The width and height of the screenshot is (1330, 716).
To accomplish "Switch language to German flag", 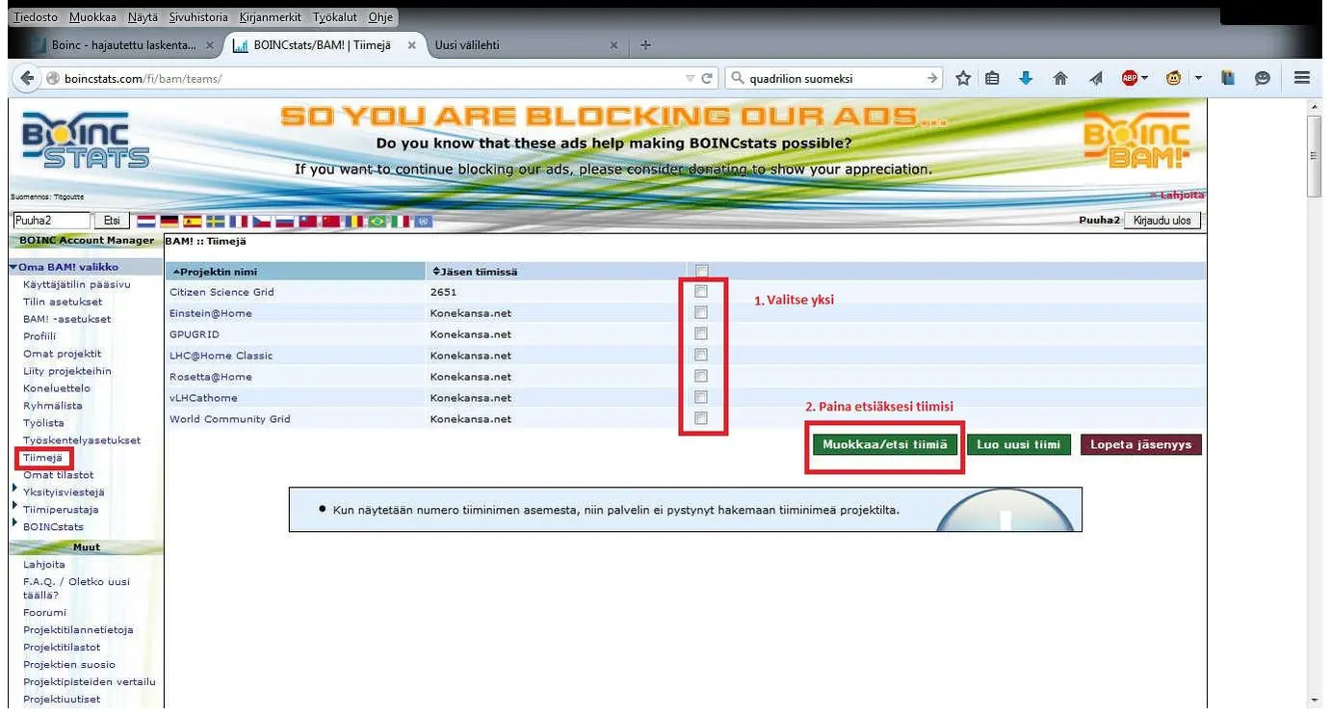I will point(170,221).
